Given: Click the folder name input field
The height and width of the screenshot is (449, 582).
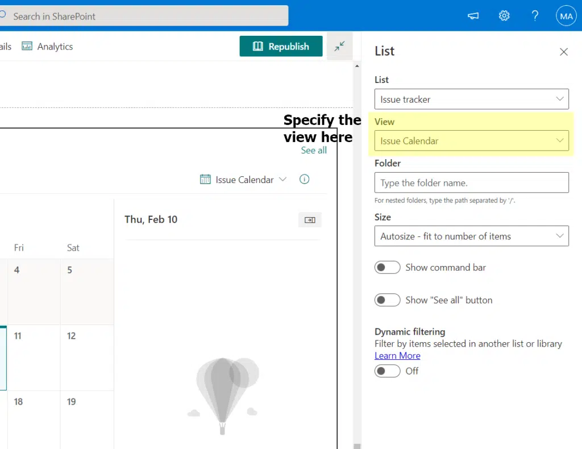Looking at the screenshot, I should pyautogui.click(x=471, y=182).
